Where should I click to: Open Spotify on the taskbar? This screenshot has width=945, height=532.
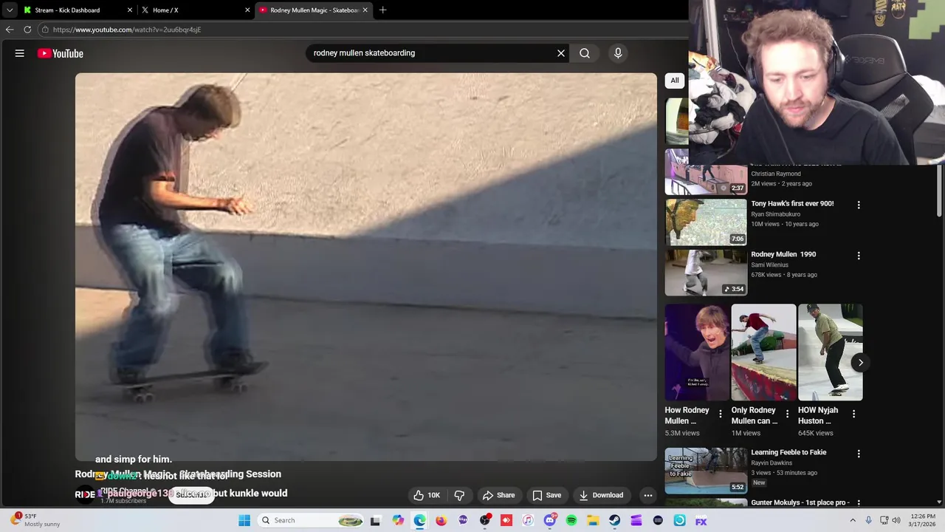[571, 520]
